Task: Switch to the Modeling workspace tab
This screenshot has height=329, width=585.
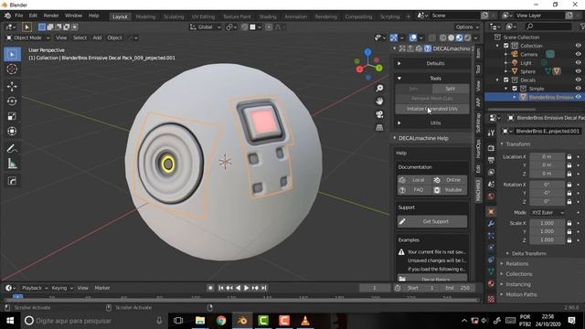Action: coord(145,16)
